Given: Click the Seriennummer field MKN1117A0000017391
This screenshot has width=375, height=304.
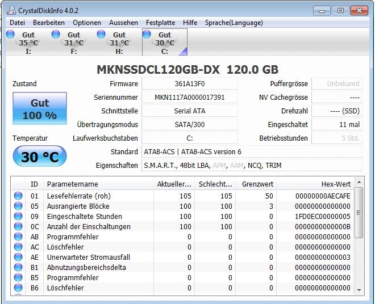Looking at the screenshot, I should pos(190,98).
